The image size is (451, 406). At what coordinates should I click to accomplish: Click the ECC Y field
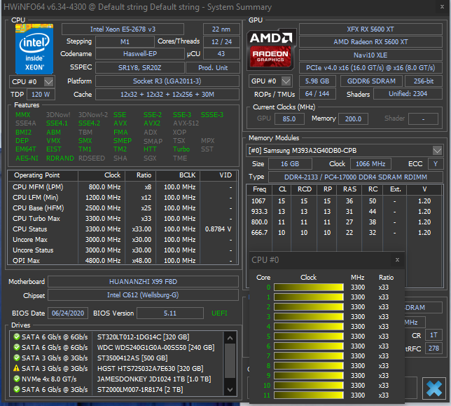(x=435, y=164)
